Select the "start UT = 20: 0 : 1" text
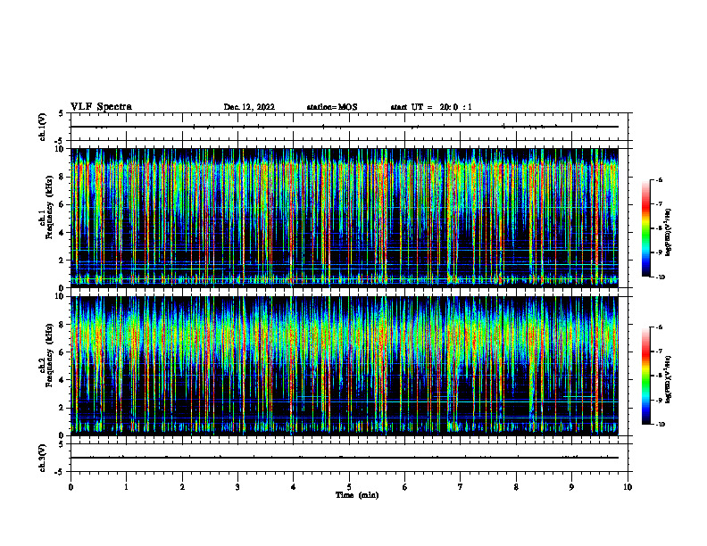 (431, 107)
